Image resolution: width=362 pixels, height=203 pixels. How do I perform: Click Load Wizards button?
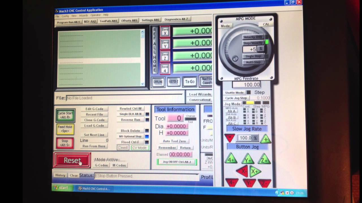pos(200,94)
